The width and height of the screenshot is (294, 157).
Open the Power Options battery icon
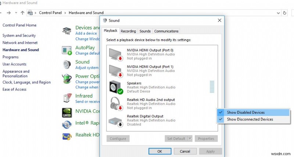(67, 79)
